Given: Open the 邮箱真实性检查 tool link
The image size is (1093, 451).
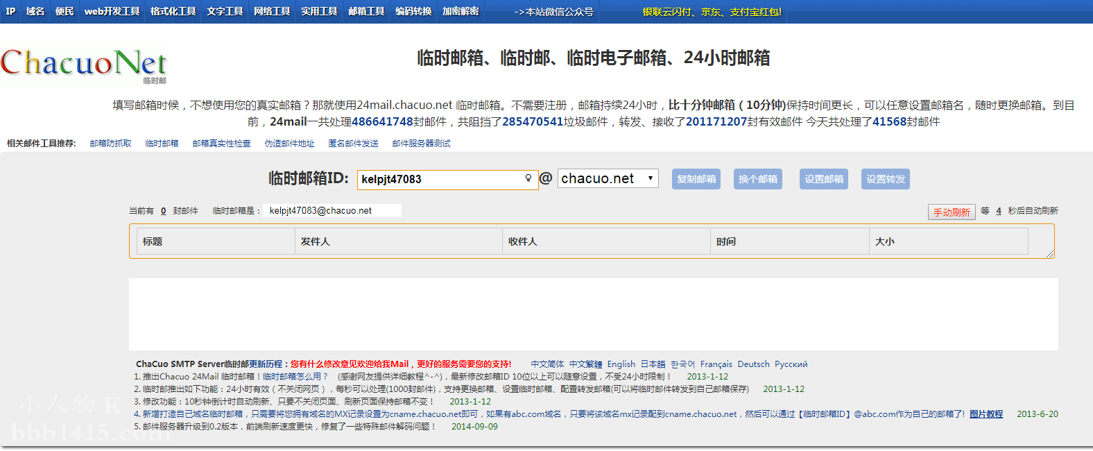Looking at the screenshot, I should [221, 144].
